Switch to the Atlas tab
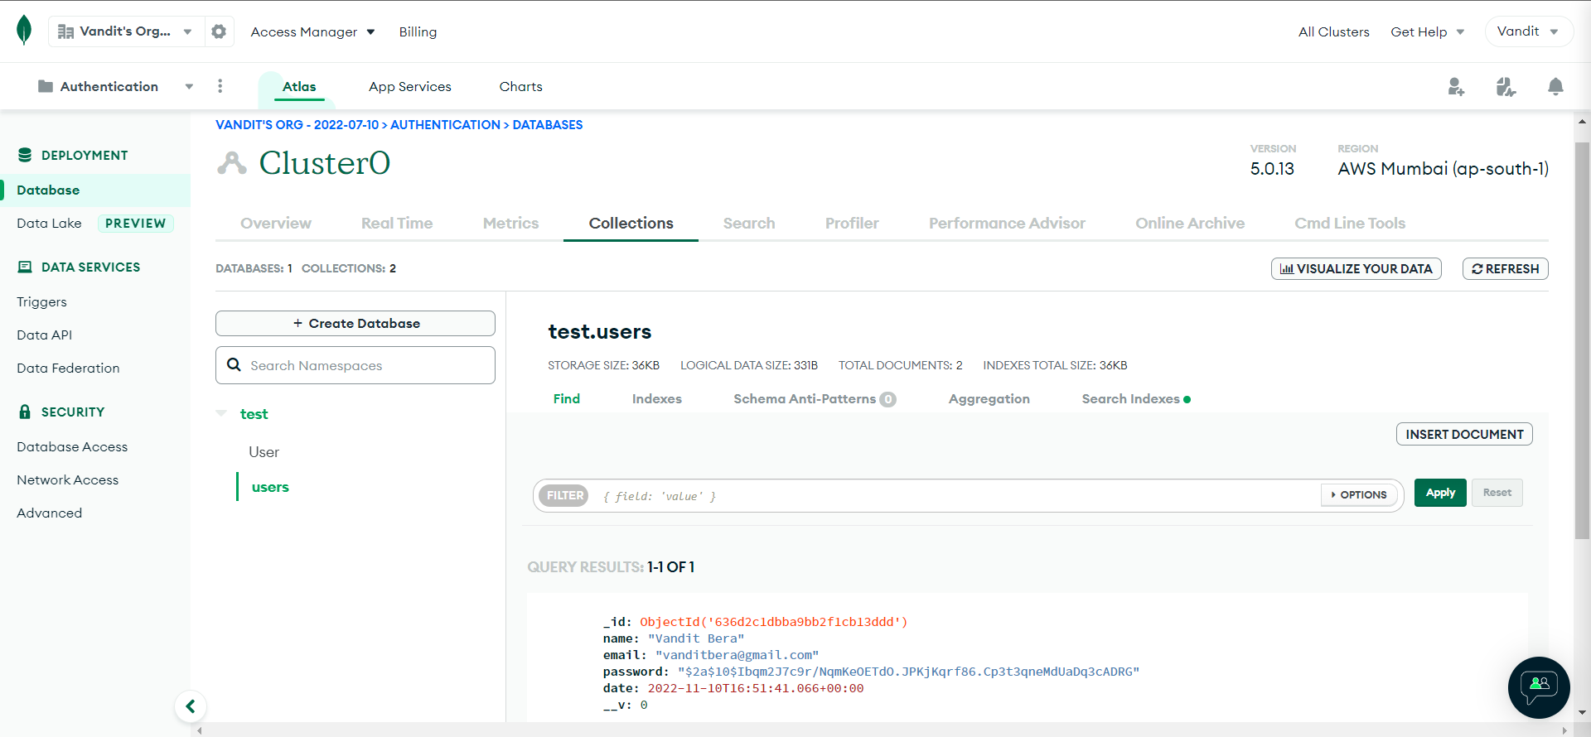The width and height of the screenshot is (1591, 737). (x=299, y=86)
